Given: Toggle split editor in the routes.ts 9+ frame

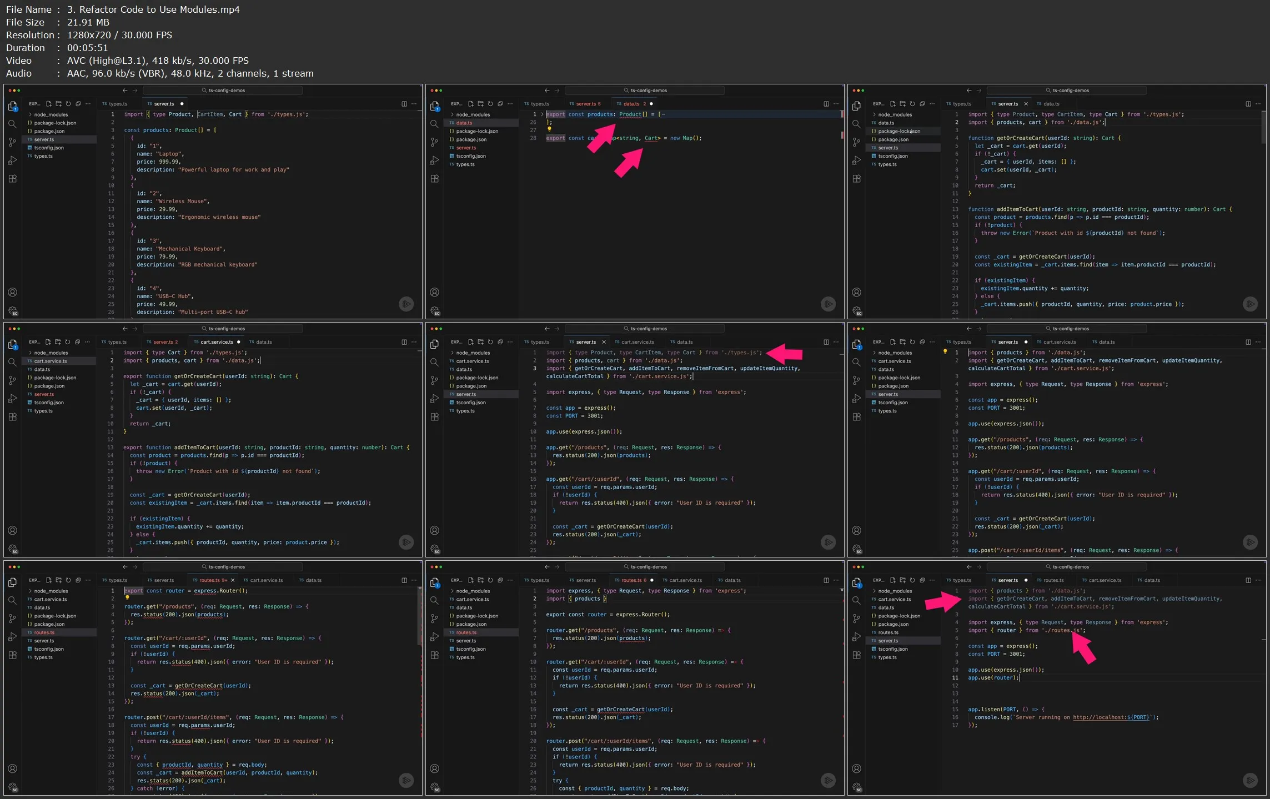Looking at the screenshot, I should coord(404,580).
